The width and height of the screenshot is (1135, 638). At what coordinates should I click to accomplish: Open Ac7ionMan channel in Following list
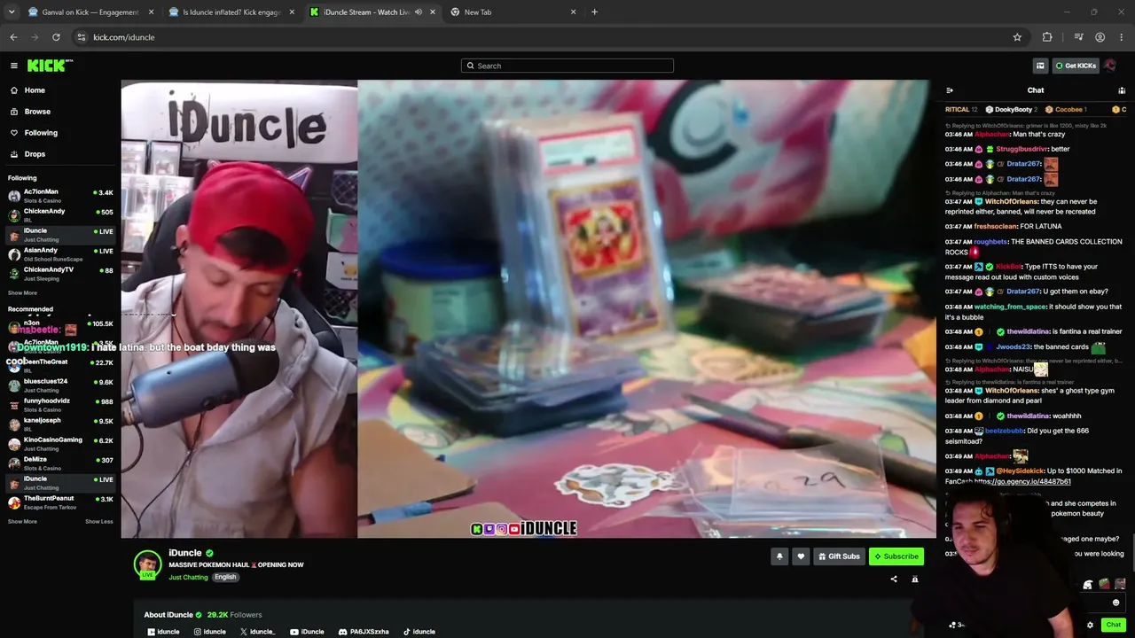tap(60, 196)
